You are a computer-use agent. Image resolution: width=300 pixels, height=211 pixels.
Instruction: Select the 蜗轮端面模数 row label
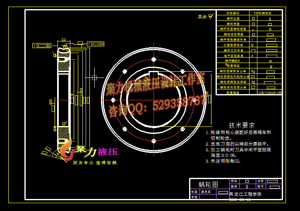[x=233, y=34]
